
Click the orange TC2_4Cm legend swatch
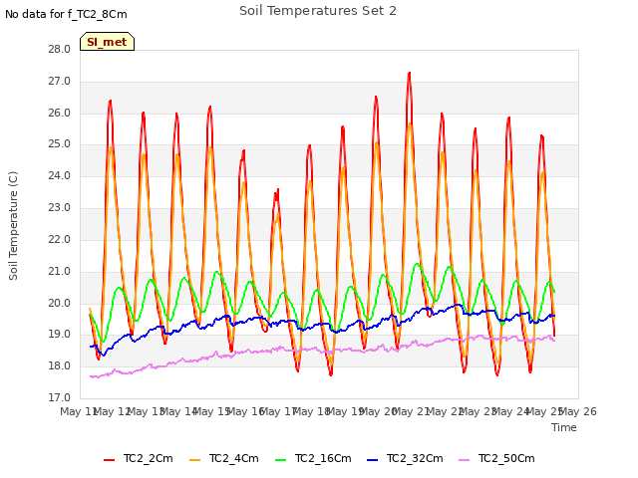click(195, 459)
